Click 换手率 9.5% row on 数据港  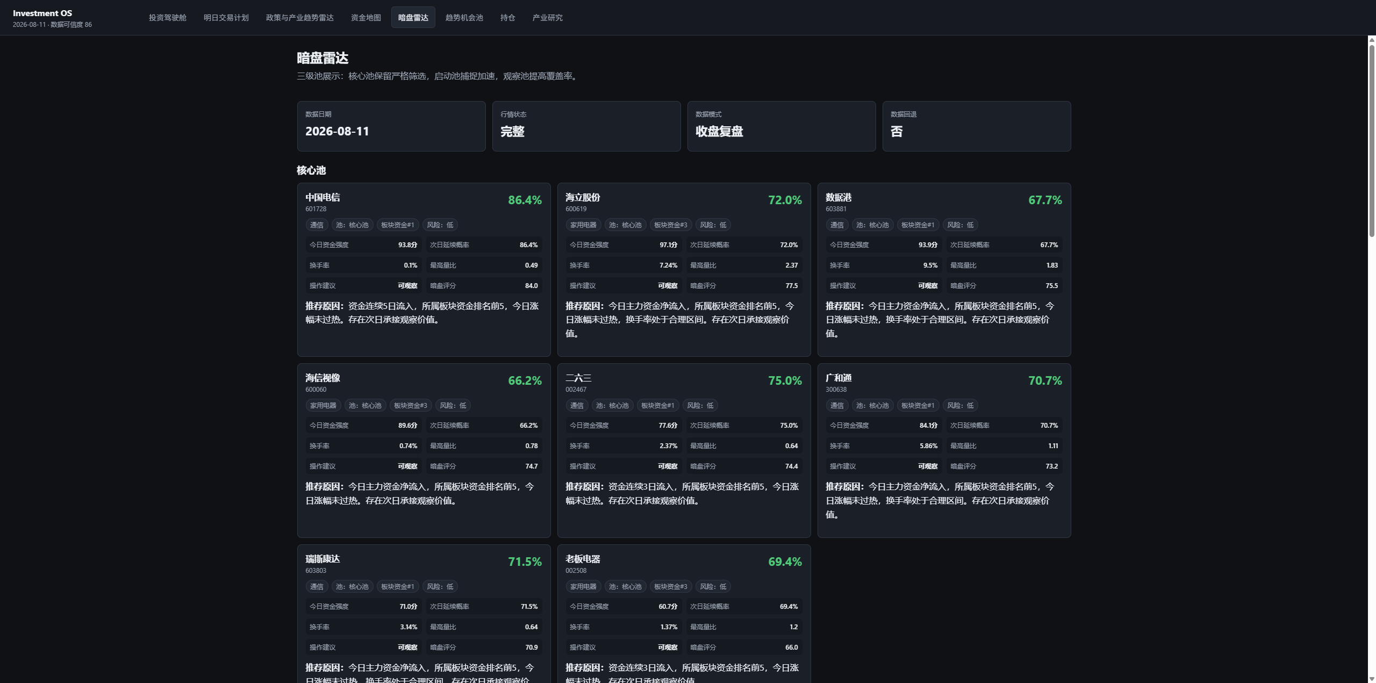coord(884,265)
